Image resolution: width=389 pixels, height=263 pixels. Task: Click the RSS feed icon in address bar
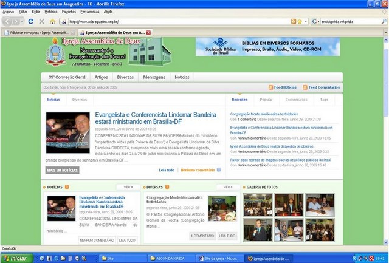pyautogui.click(x=294, y=22)
